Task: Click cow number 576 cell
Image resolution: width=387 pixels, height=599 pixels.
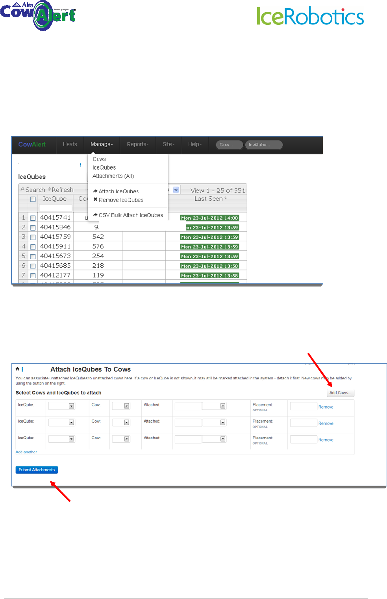Action: (x=98, y=246)
